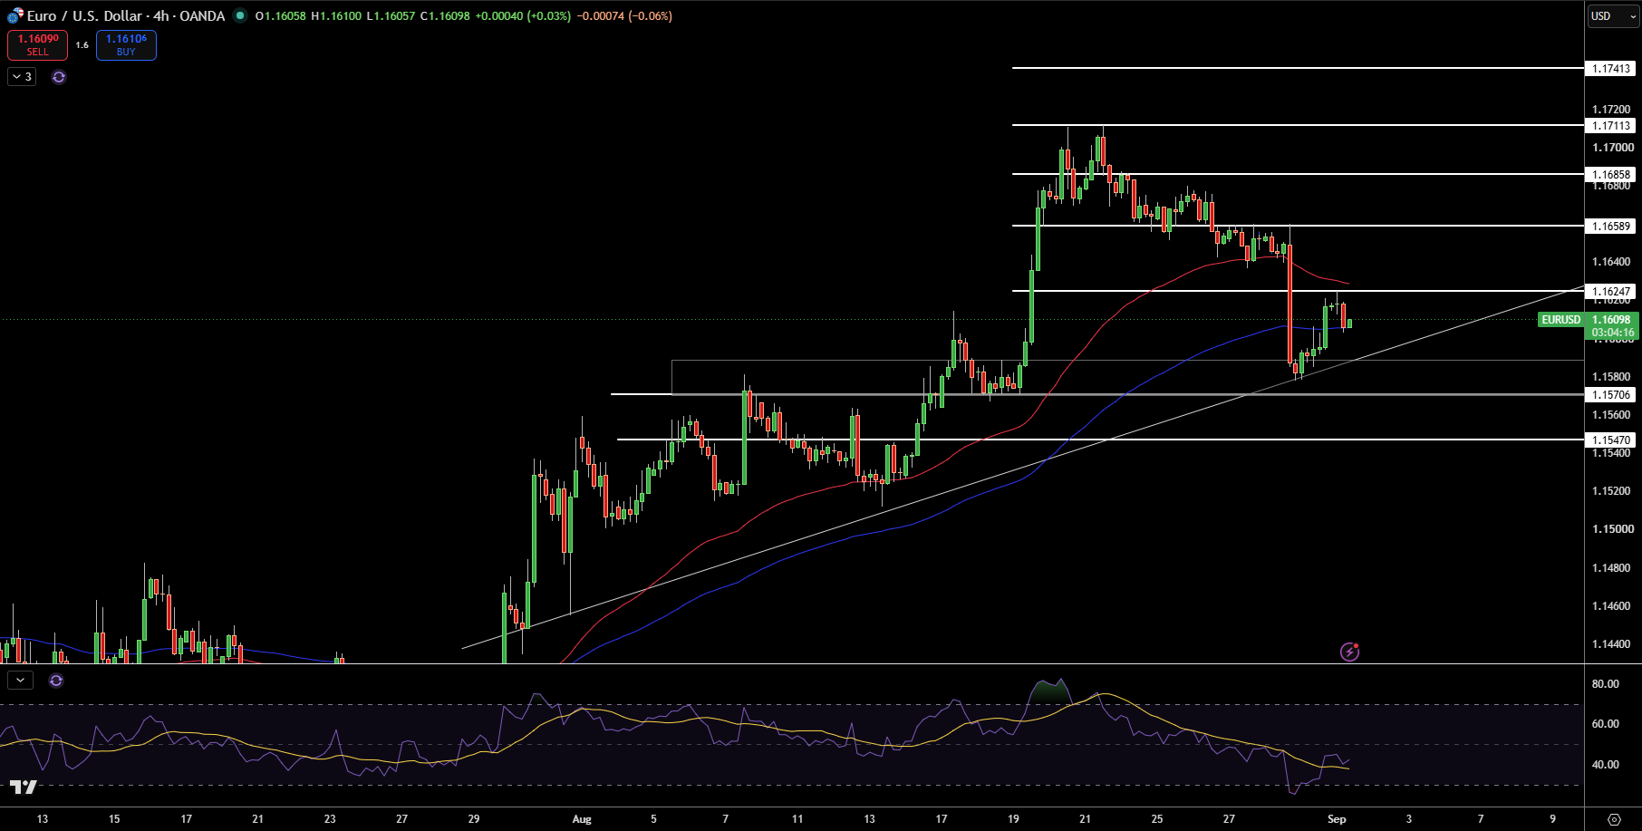Click the 1.14400 price scale tick
Viewport: 1642px width, 831px height.
pos(1613,644)
